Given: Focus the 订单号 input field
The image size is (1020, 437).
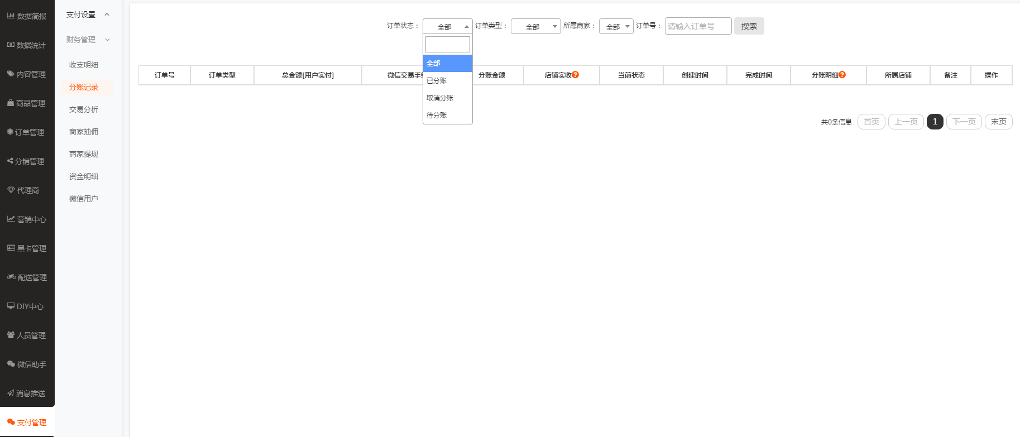Looking at the screenshot, I should click(698, 26).
